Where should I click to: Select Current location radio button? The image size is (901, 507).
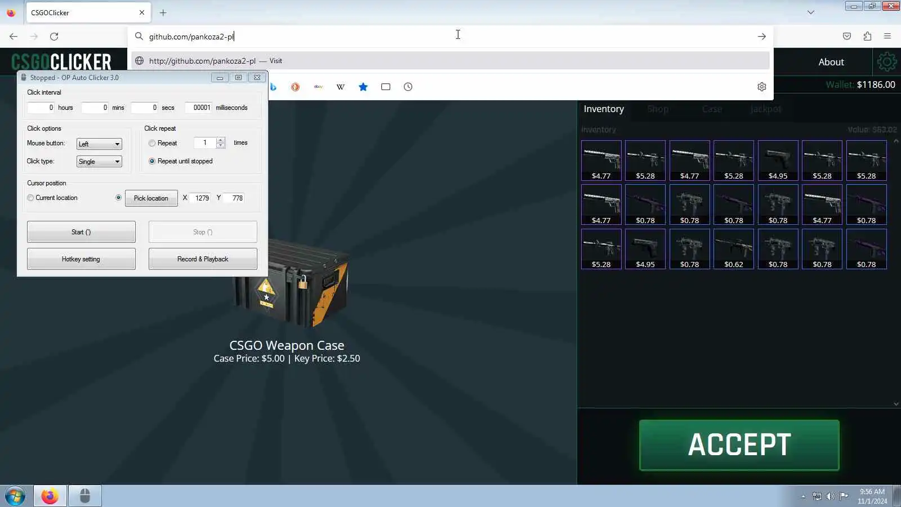pyautogui.click(x=30, y=198)
